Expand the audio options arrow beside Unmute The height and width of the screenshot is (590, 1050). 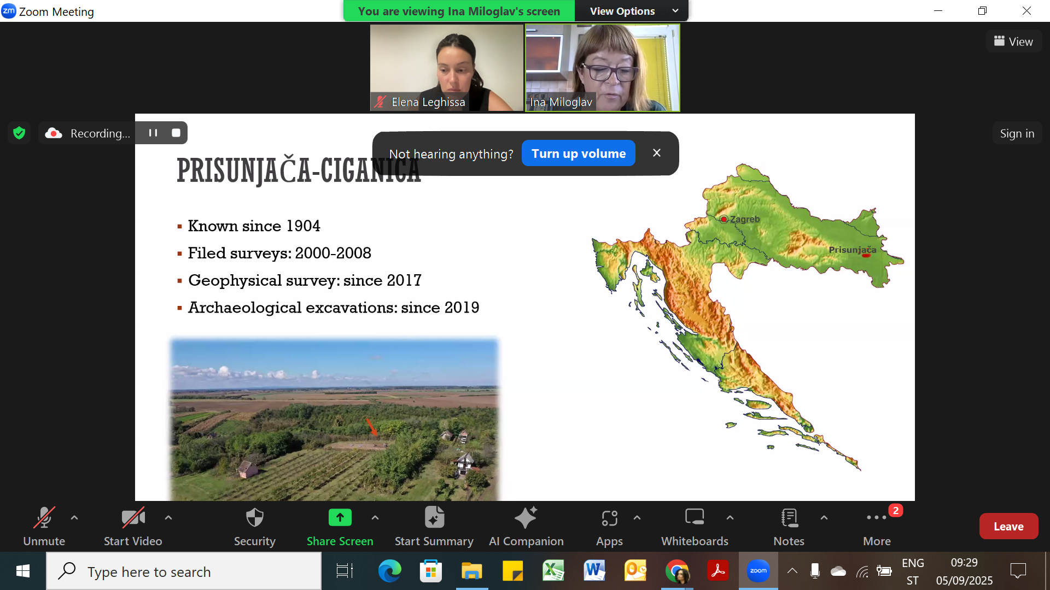point(74,517)
